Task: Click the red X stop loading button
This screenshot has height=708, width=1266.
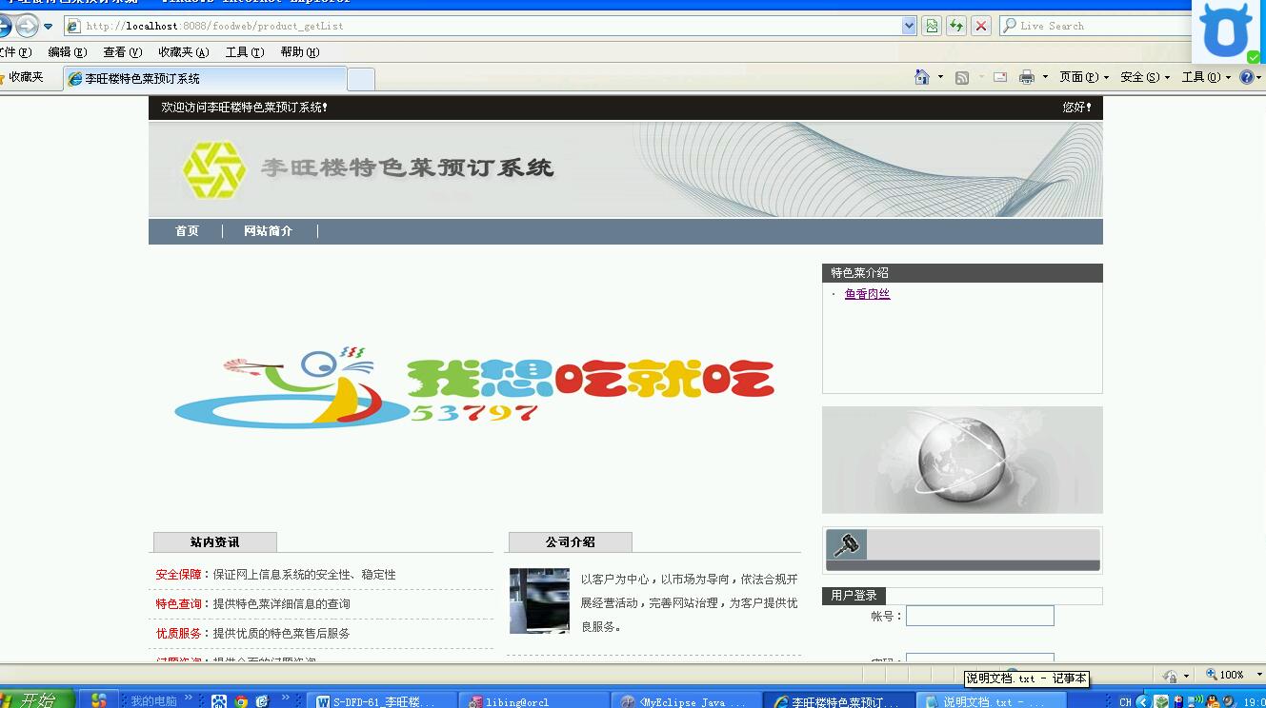Action: (x=981, y=26)
